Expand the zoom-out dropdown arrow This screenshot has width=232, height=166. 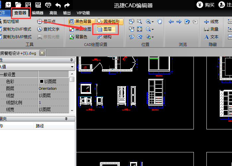click(x=153, y=29)
